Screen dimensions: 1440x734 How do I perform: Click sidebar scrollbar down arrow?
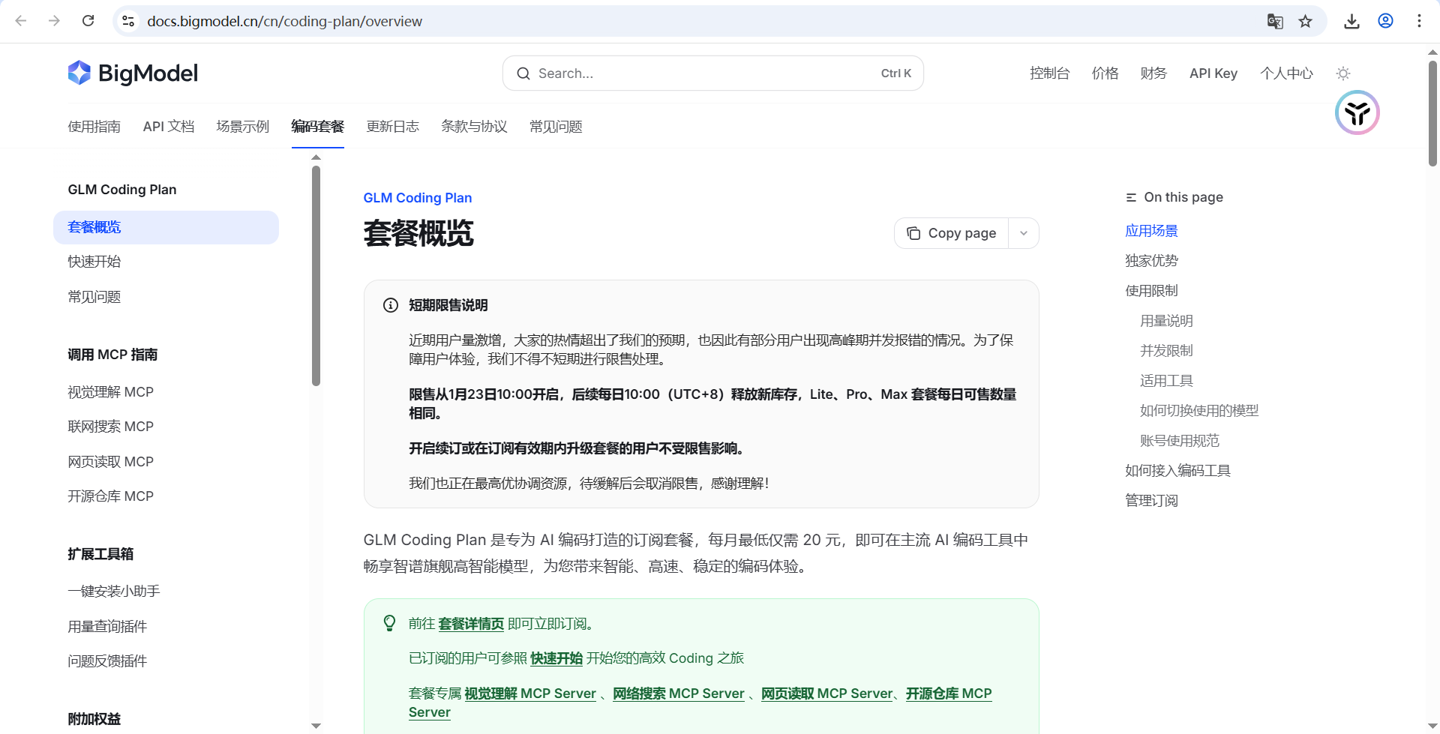316,726
